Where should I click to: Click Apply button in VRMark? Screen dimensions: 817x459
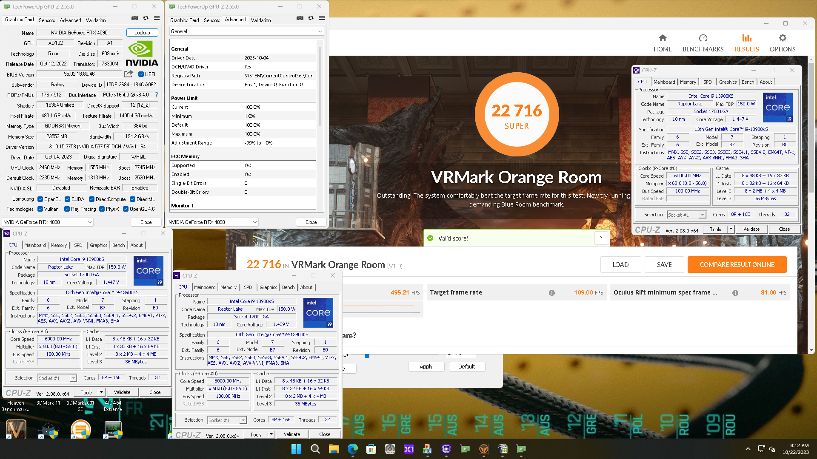coord(426,366)
